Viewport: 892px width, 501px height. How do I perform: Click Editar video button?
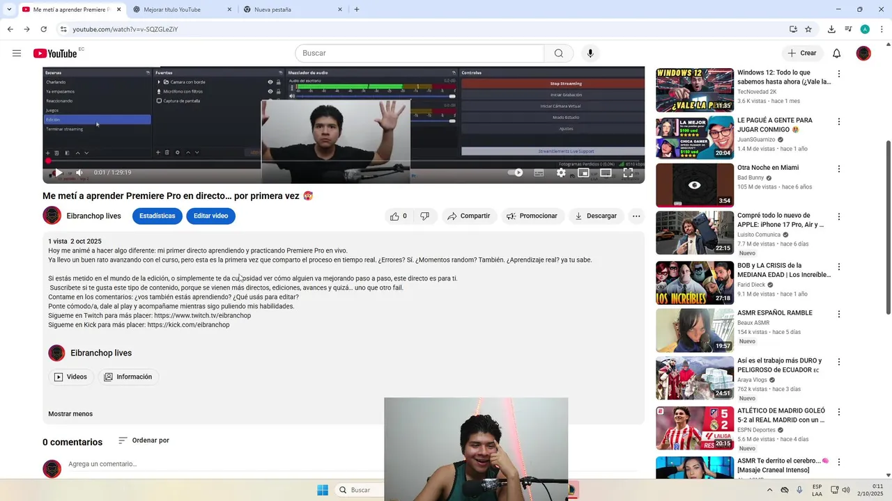click(210, 216)
